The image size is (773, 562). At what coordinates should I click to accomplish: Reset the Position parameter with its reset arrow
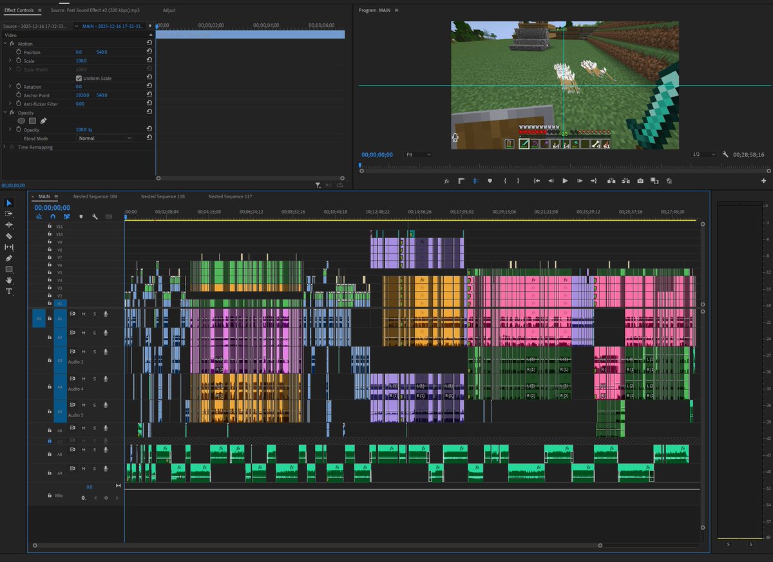point(149,52)
